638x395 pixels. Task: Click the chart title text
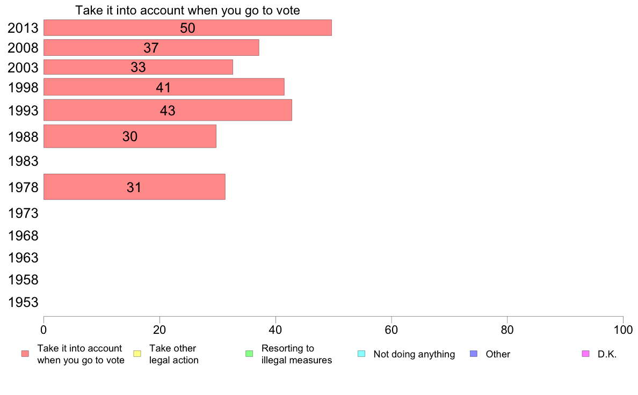pyautogui.click(x=187, y=10)
